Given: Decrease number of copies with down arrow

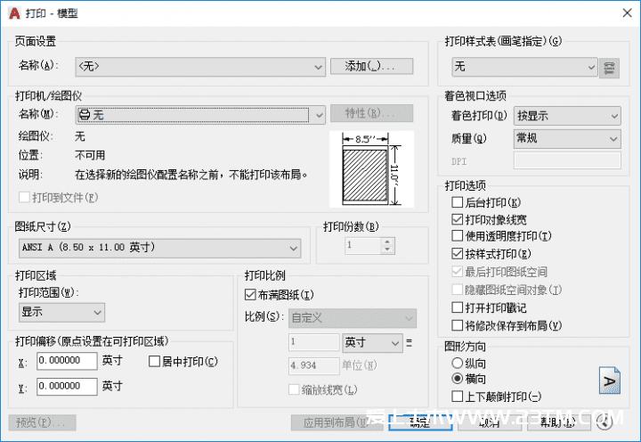Looking at the screenshot, I should 387,250.
